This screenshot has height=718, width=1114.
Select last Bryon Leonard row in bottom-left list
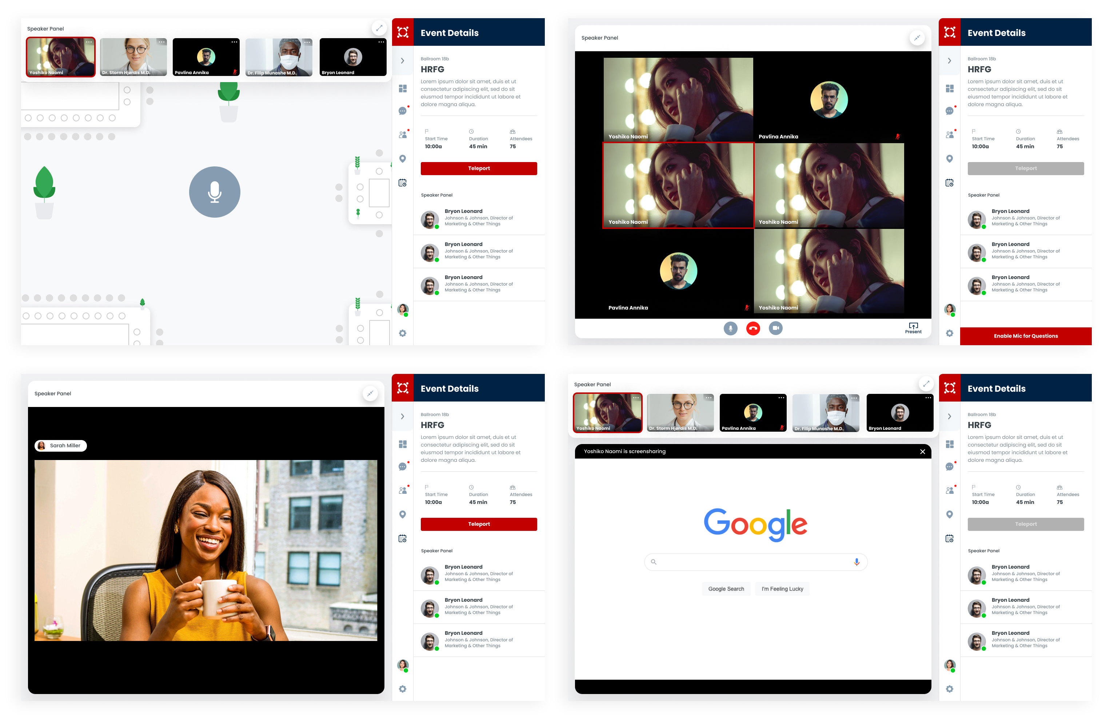pyautogui.click(x=479, y=640)
